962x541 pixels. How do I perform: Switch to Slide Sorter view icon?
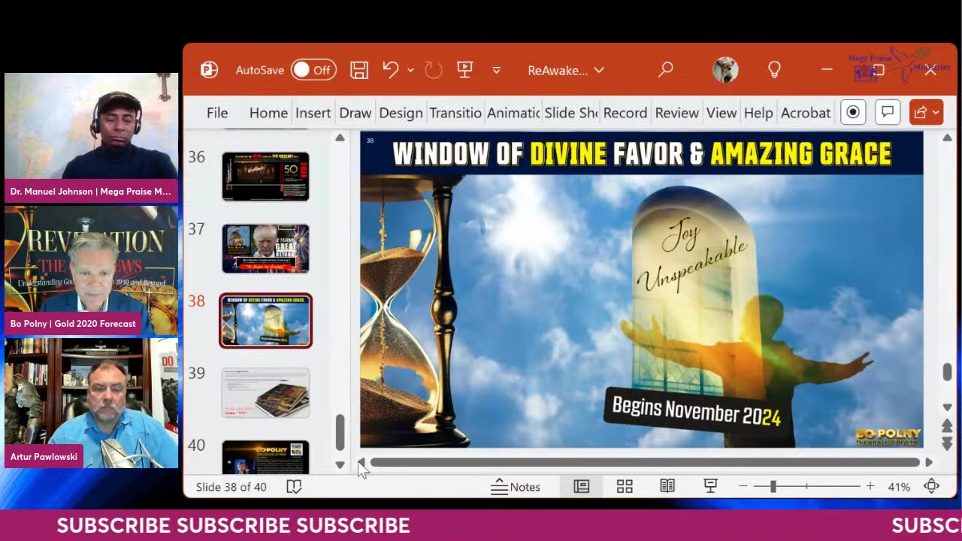[625, 487]
